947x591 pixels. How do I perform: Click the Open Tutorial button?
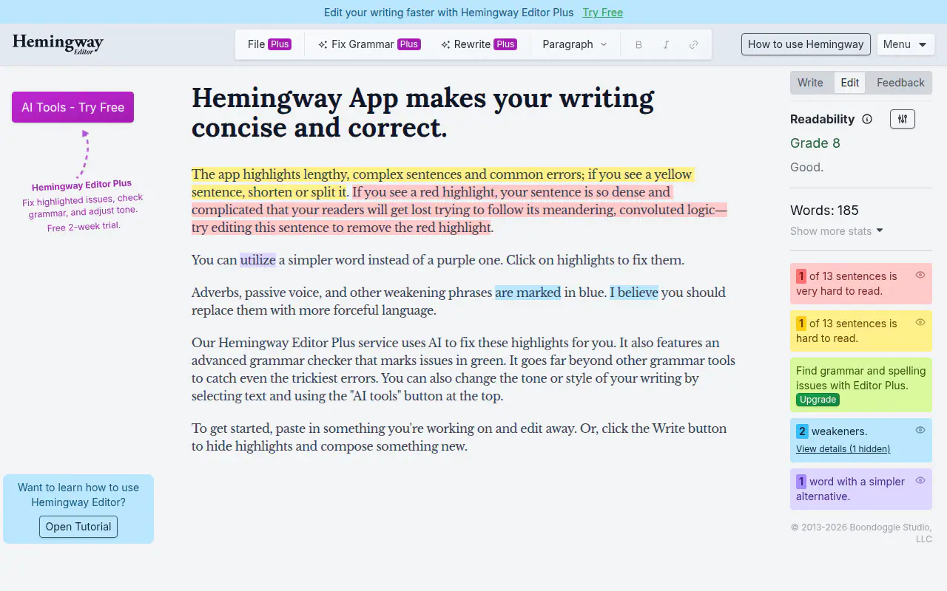click(78, 527)
